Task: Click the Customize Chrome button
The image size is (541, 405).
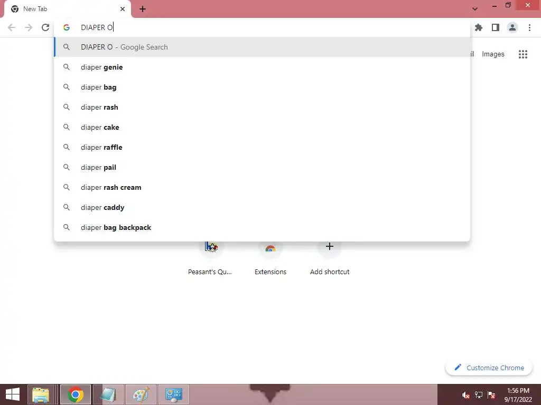Action: tap(489, 368)
